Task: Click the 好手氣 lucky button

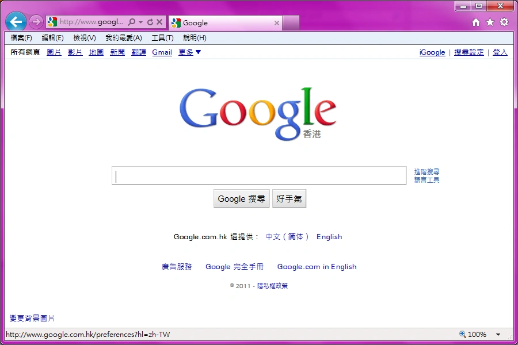Action: (289, 198)
